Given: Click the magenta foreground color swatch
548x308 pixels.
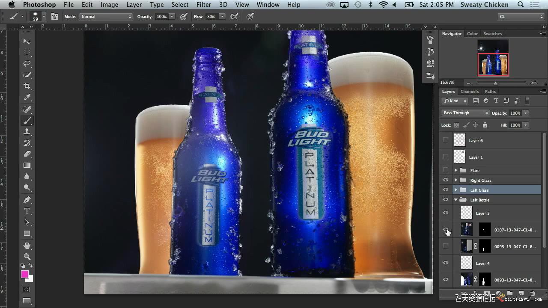Looking at the screenshot, I should pos(25,274).
